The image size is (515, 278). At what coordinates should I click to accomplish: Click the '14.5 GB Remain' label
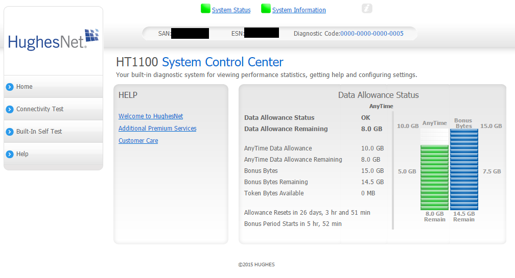pos(464,217)
